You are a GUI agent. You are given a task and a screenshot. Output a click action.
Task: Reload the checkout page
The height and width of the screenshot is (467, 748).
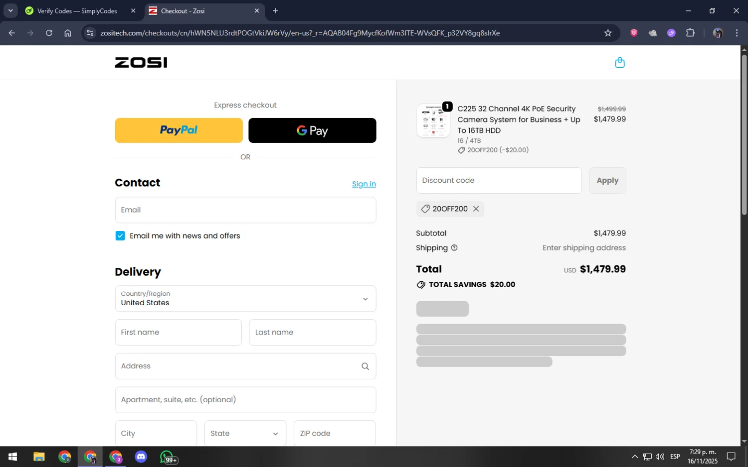pos(49,33)
